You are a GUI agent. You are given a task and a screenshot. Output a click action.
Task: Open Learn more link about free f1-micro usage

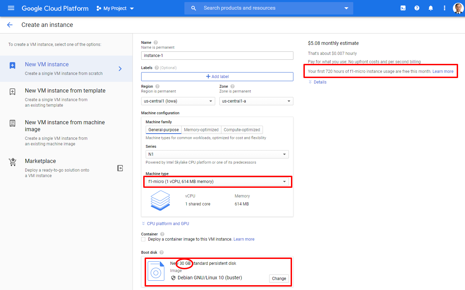tap(443, 71)
